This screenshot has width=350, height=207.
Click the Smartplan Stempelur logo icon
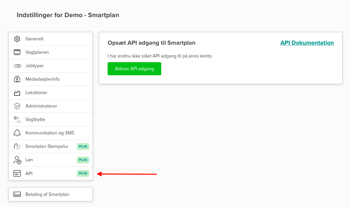[x=17, y=147]
